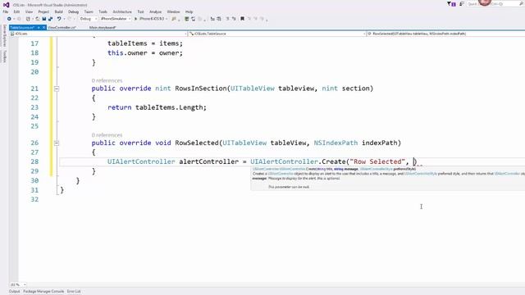Open the Edit menu
This screenshot has width=525, height=295.
pos(16,11)
